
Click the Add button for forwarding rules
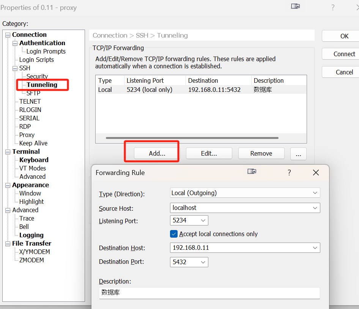pyautogui.click(x=157, y=153)
